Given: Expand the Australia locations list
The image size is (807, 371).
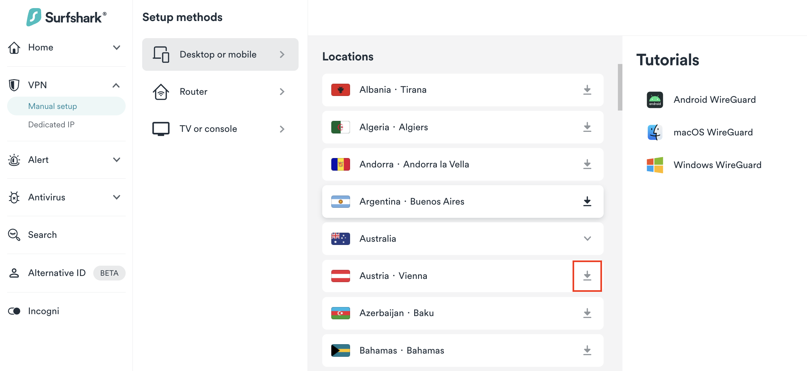Looking at the screenshot, I should [587, 238].
